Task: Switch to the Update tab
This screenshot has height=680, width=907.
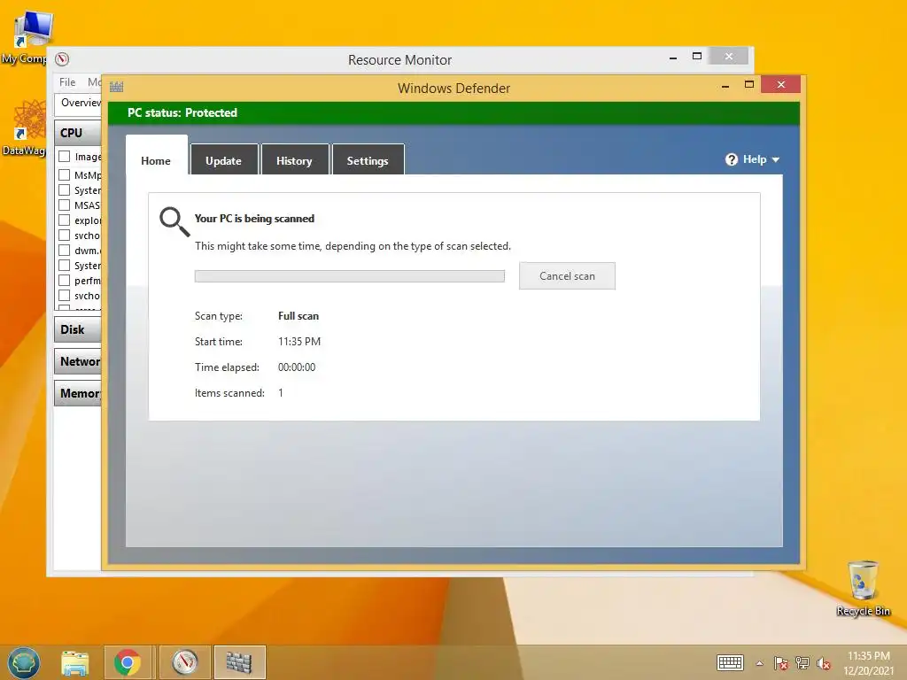Action: (224, 160)
